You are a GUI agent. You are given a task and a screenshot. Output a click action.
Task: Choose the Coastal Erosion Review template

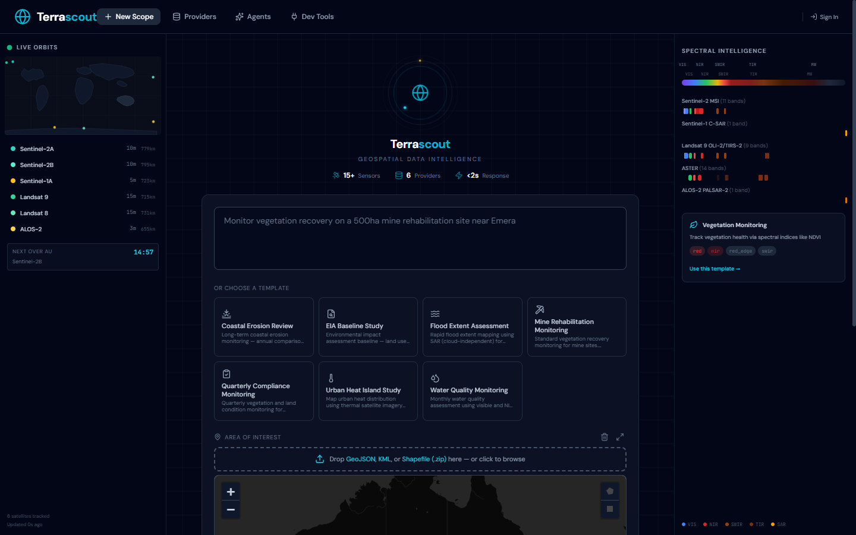click(x=264, y=327)
